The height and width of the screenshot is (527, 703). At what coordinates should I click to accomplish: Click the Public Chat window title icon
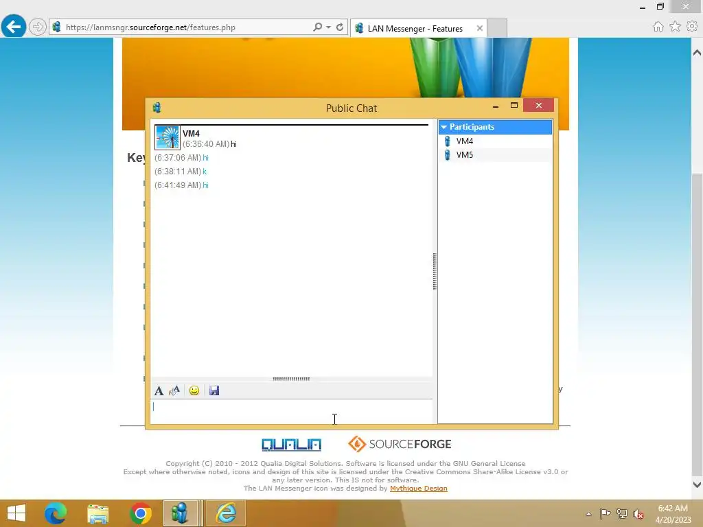click(x=157, y=108)
